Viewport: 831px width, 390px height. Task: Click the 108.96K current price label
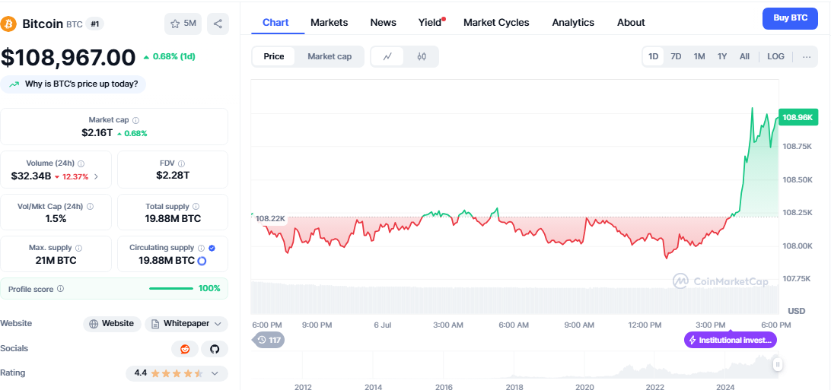point(798,118)
